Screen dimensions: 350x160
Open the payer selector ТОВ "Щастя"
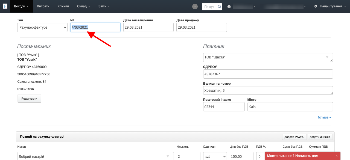click(268, 57)
